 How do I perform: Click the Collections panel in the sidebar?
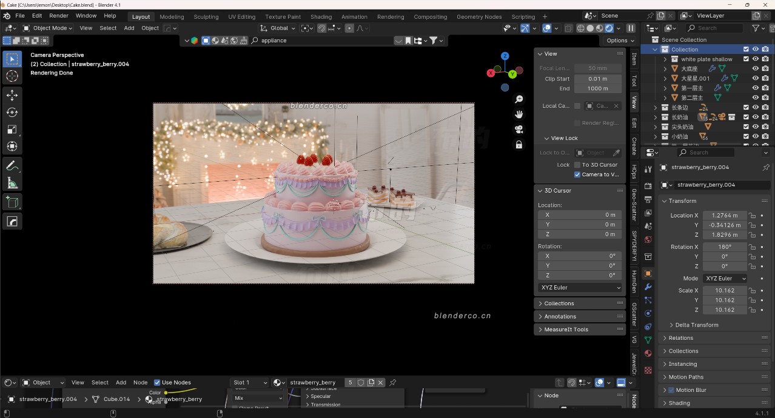tap(580, 304)
